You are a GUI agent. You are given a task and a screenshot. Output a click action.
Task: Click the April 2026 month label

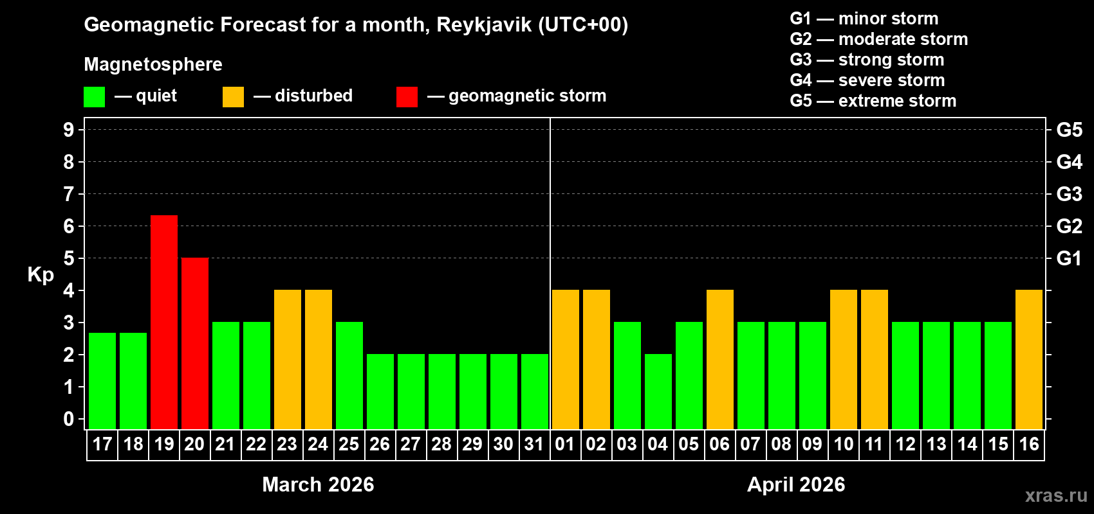796,484
